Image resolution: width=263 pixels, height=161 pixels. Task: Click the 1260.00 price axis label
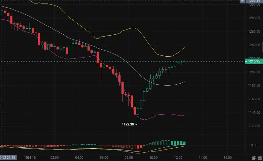pos(254,31)
